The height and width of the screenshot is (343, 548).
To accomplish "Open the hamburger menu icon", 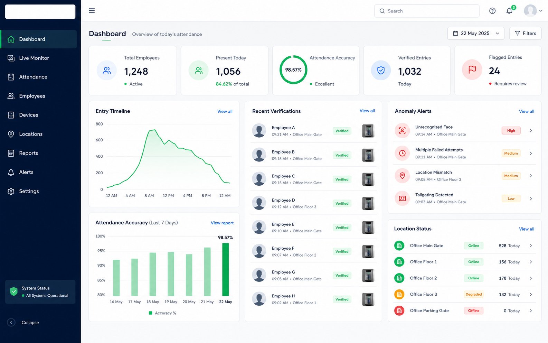I will click(92, 11).
